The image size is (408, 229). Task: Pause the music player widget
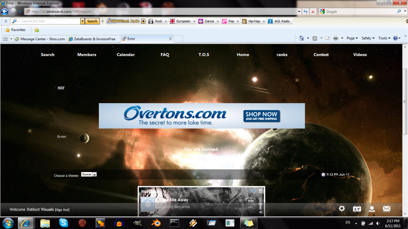pos(260,191)
